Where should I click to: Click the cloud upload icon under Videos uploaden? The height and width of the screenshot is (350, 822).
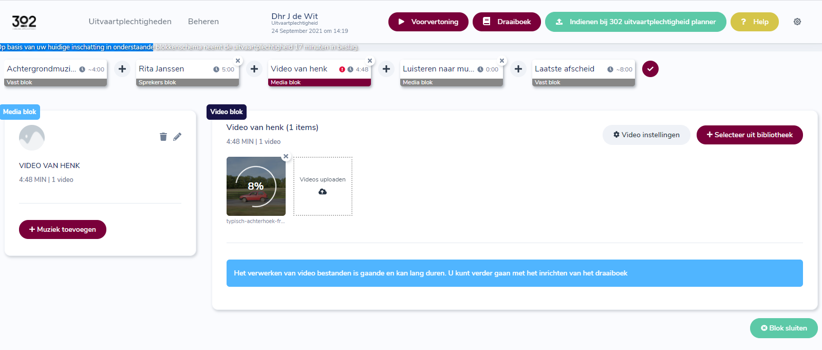(323, 192)
